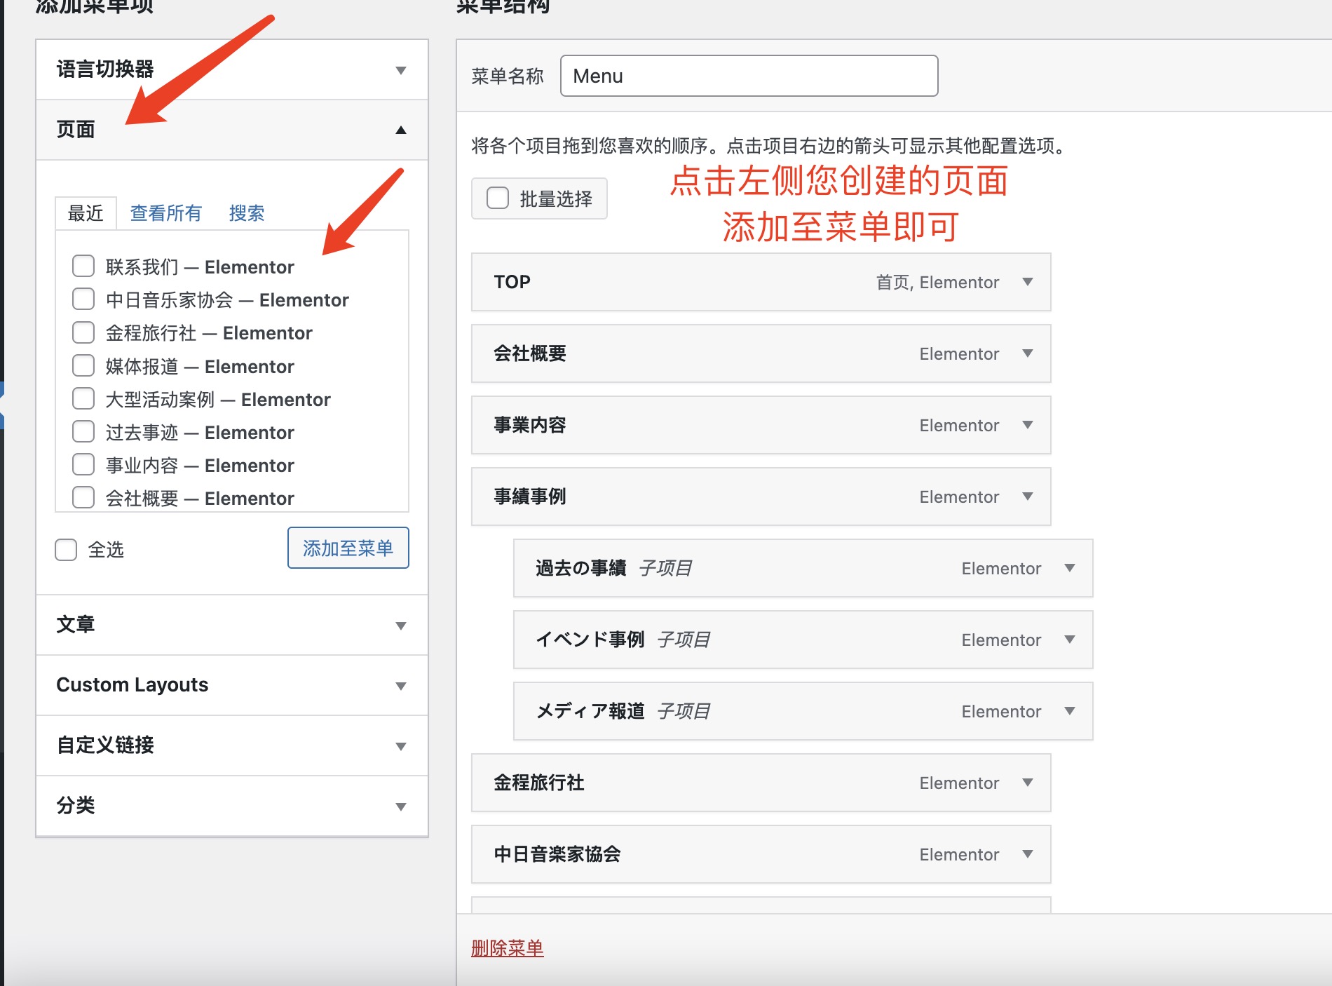This screenshot has width=1332, height=986.
Task: Switch to the 查看所有 tab
Action: (165, 213)
